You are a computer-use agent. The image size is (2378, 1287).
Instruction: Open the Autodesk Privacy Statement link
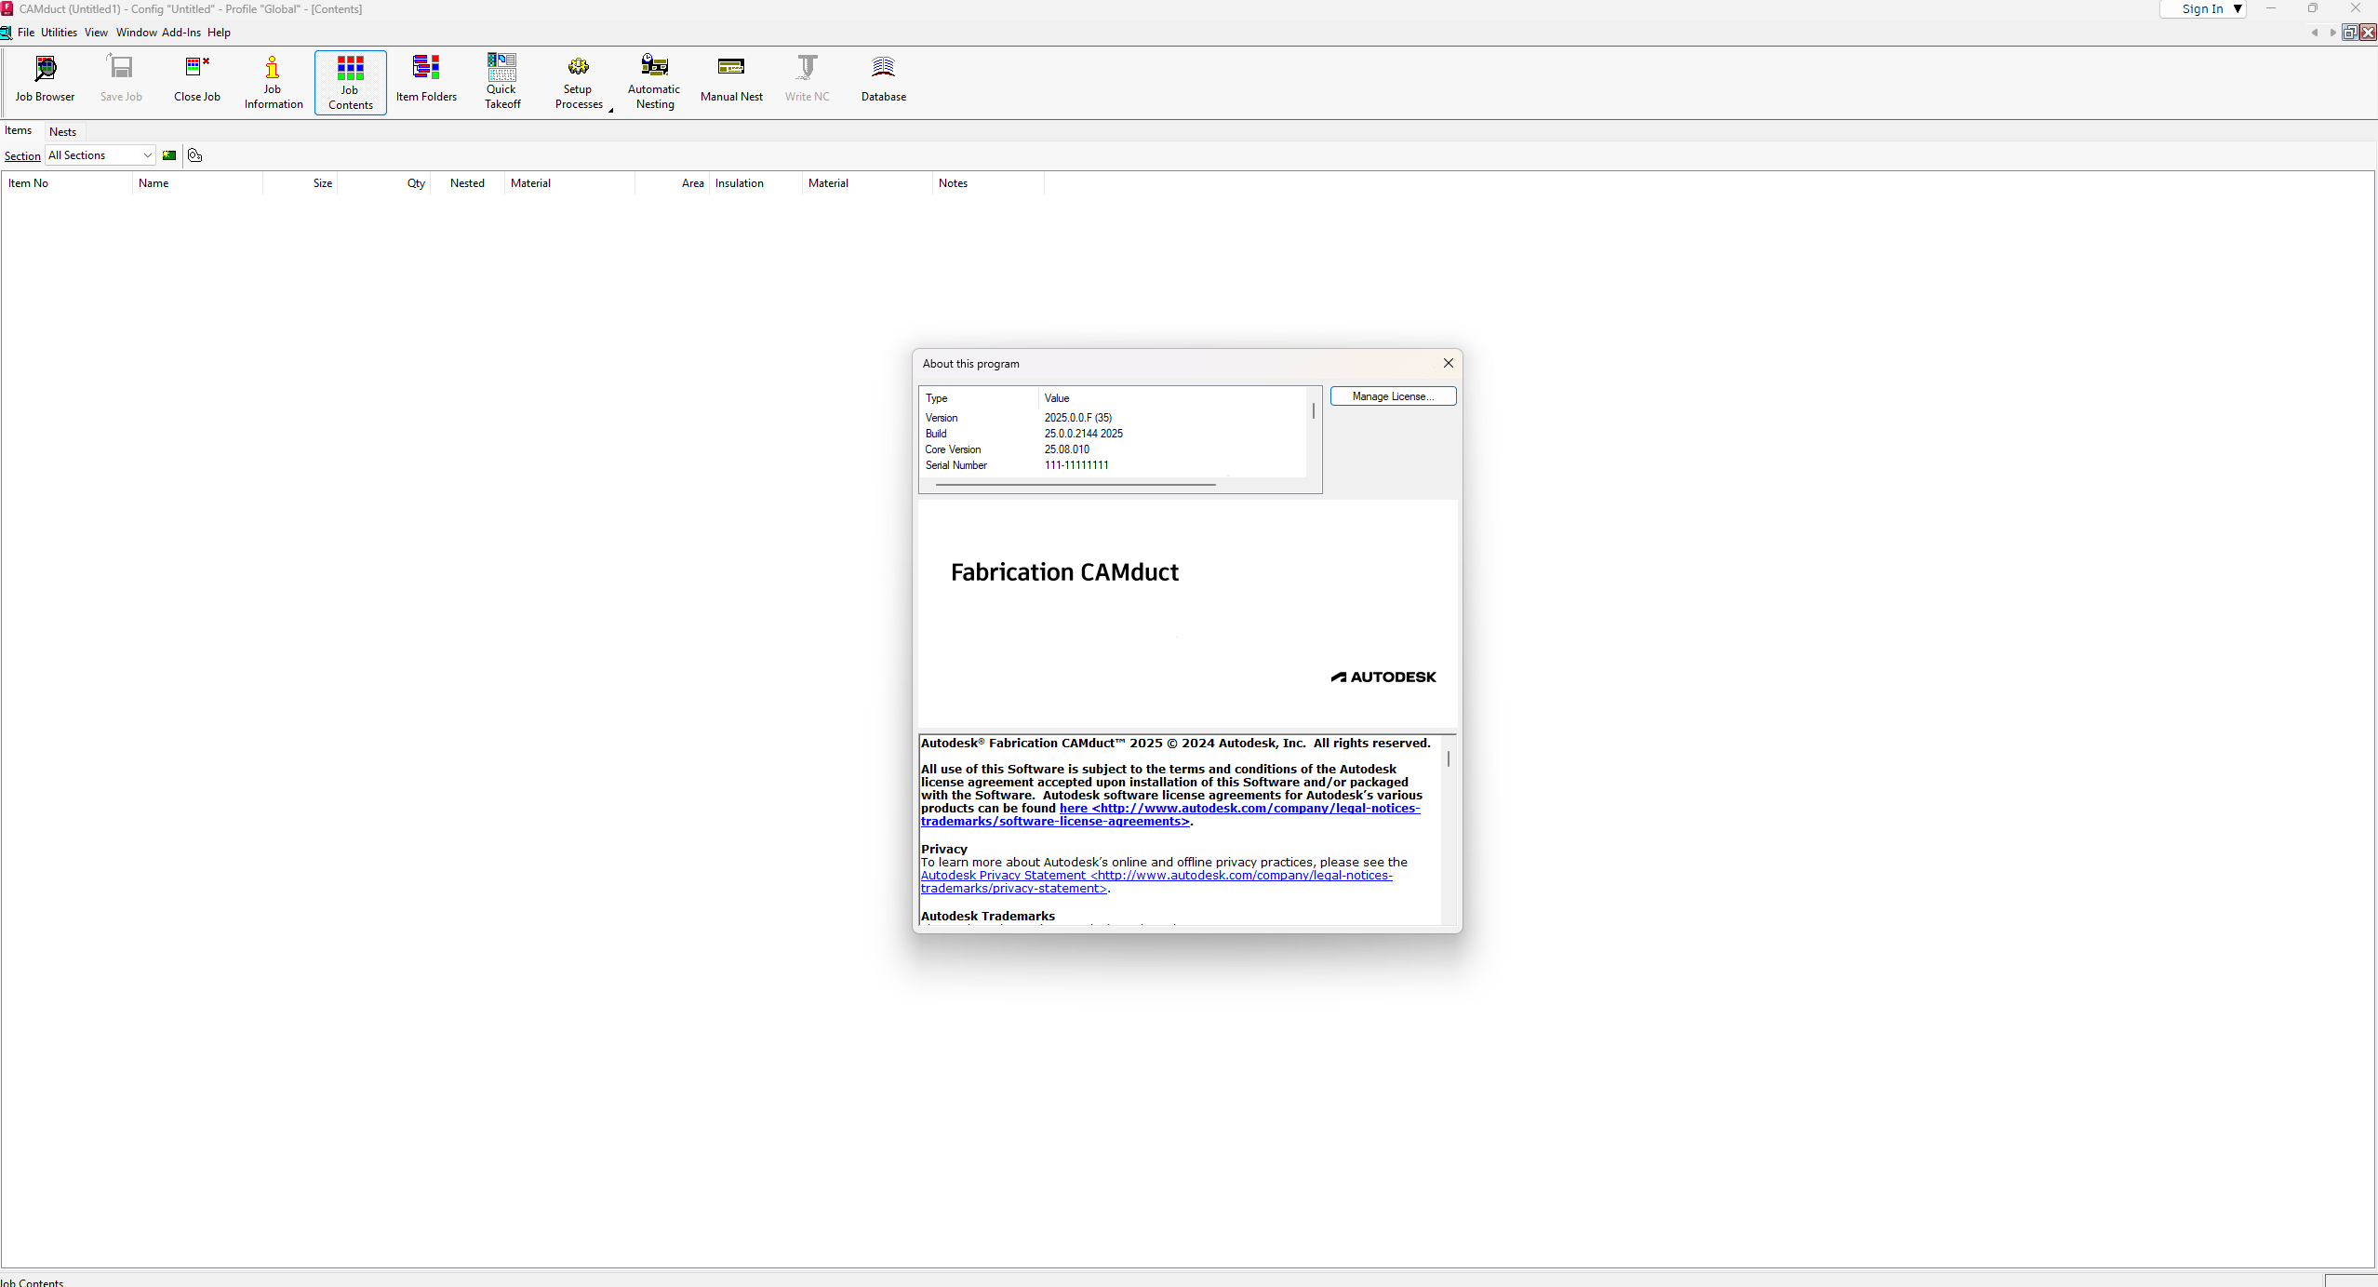(x=1003, y=875)
